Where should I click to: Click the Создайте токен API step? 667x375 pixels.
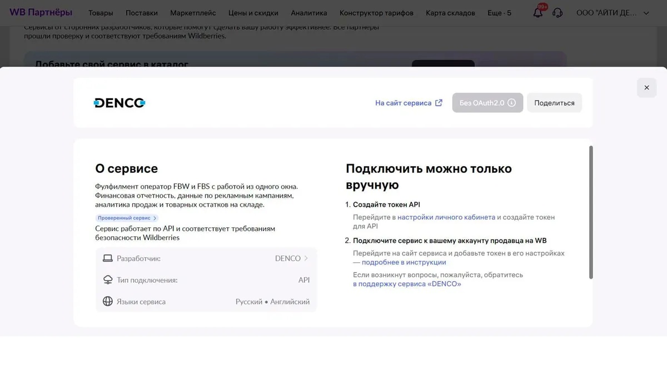(x=386, y=204)
